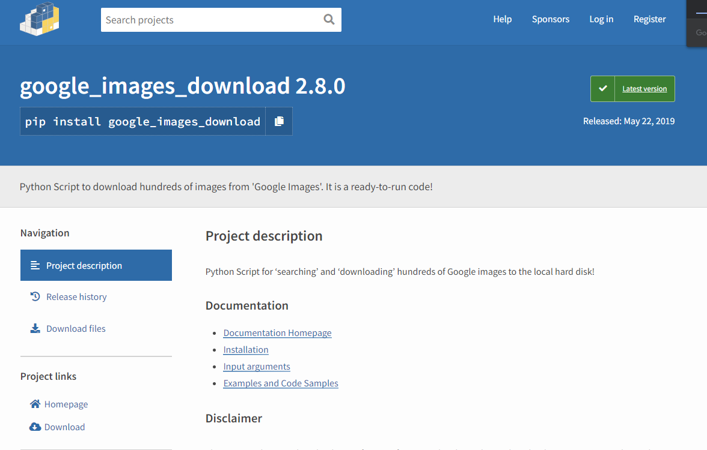Click the Project links heading
The height and width of the screenshot is (450, 707).
click(48, 376)
